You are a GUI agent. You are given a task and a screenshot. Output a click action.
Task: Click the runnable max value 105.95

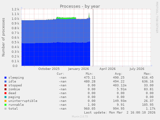click(148, 105)
